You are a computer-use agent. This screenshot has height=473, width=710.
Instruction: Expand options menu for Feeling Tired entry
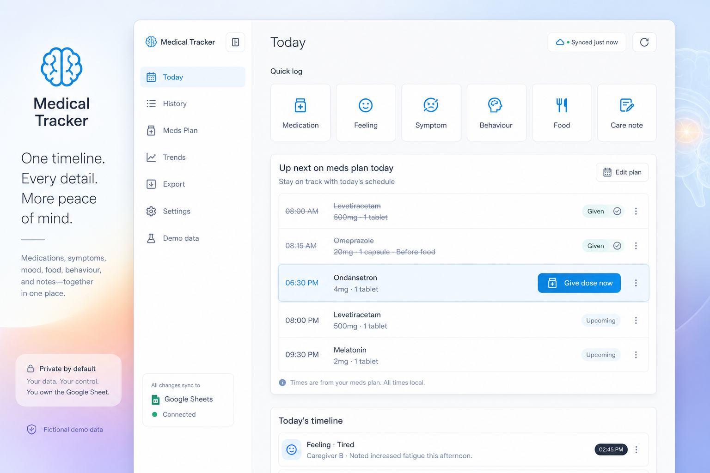click(637, 449)
